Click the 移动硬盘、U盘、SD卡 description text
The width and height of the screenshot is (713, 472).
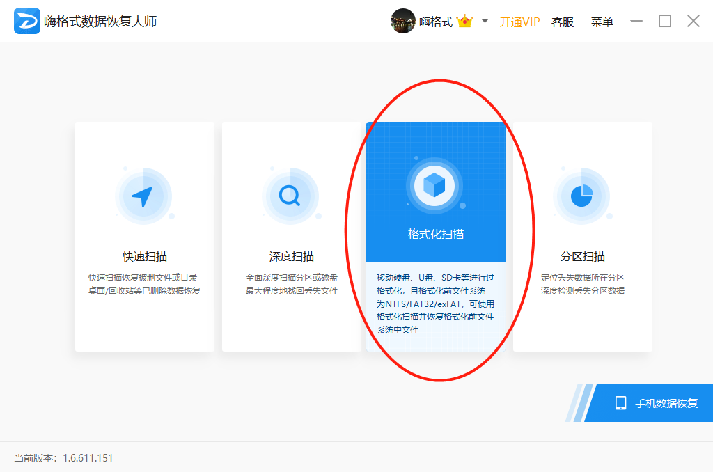click(x=435, y=304)
